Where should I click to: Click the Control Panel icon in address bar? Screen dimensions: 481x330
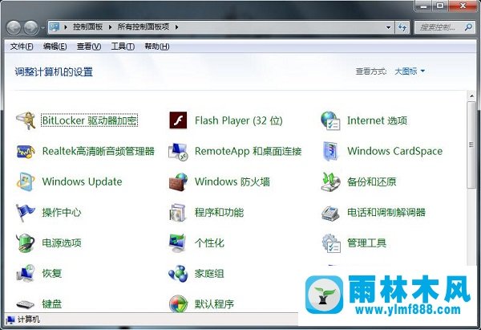[x=55, y=27]
